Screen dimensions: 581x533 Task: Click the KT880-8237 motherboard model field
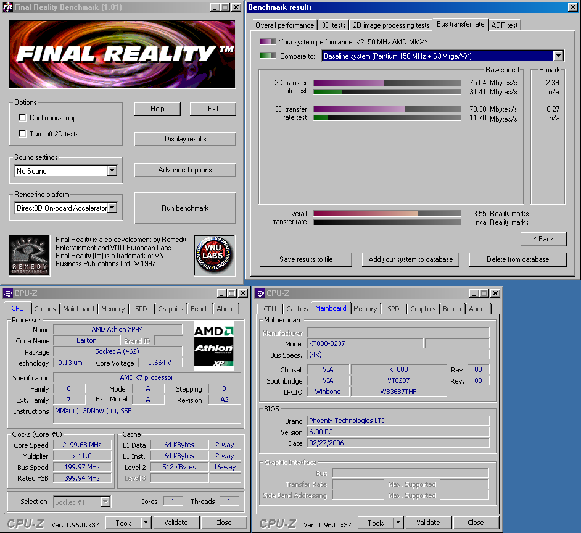365,343
